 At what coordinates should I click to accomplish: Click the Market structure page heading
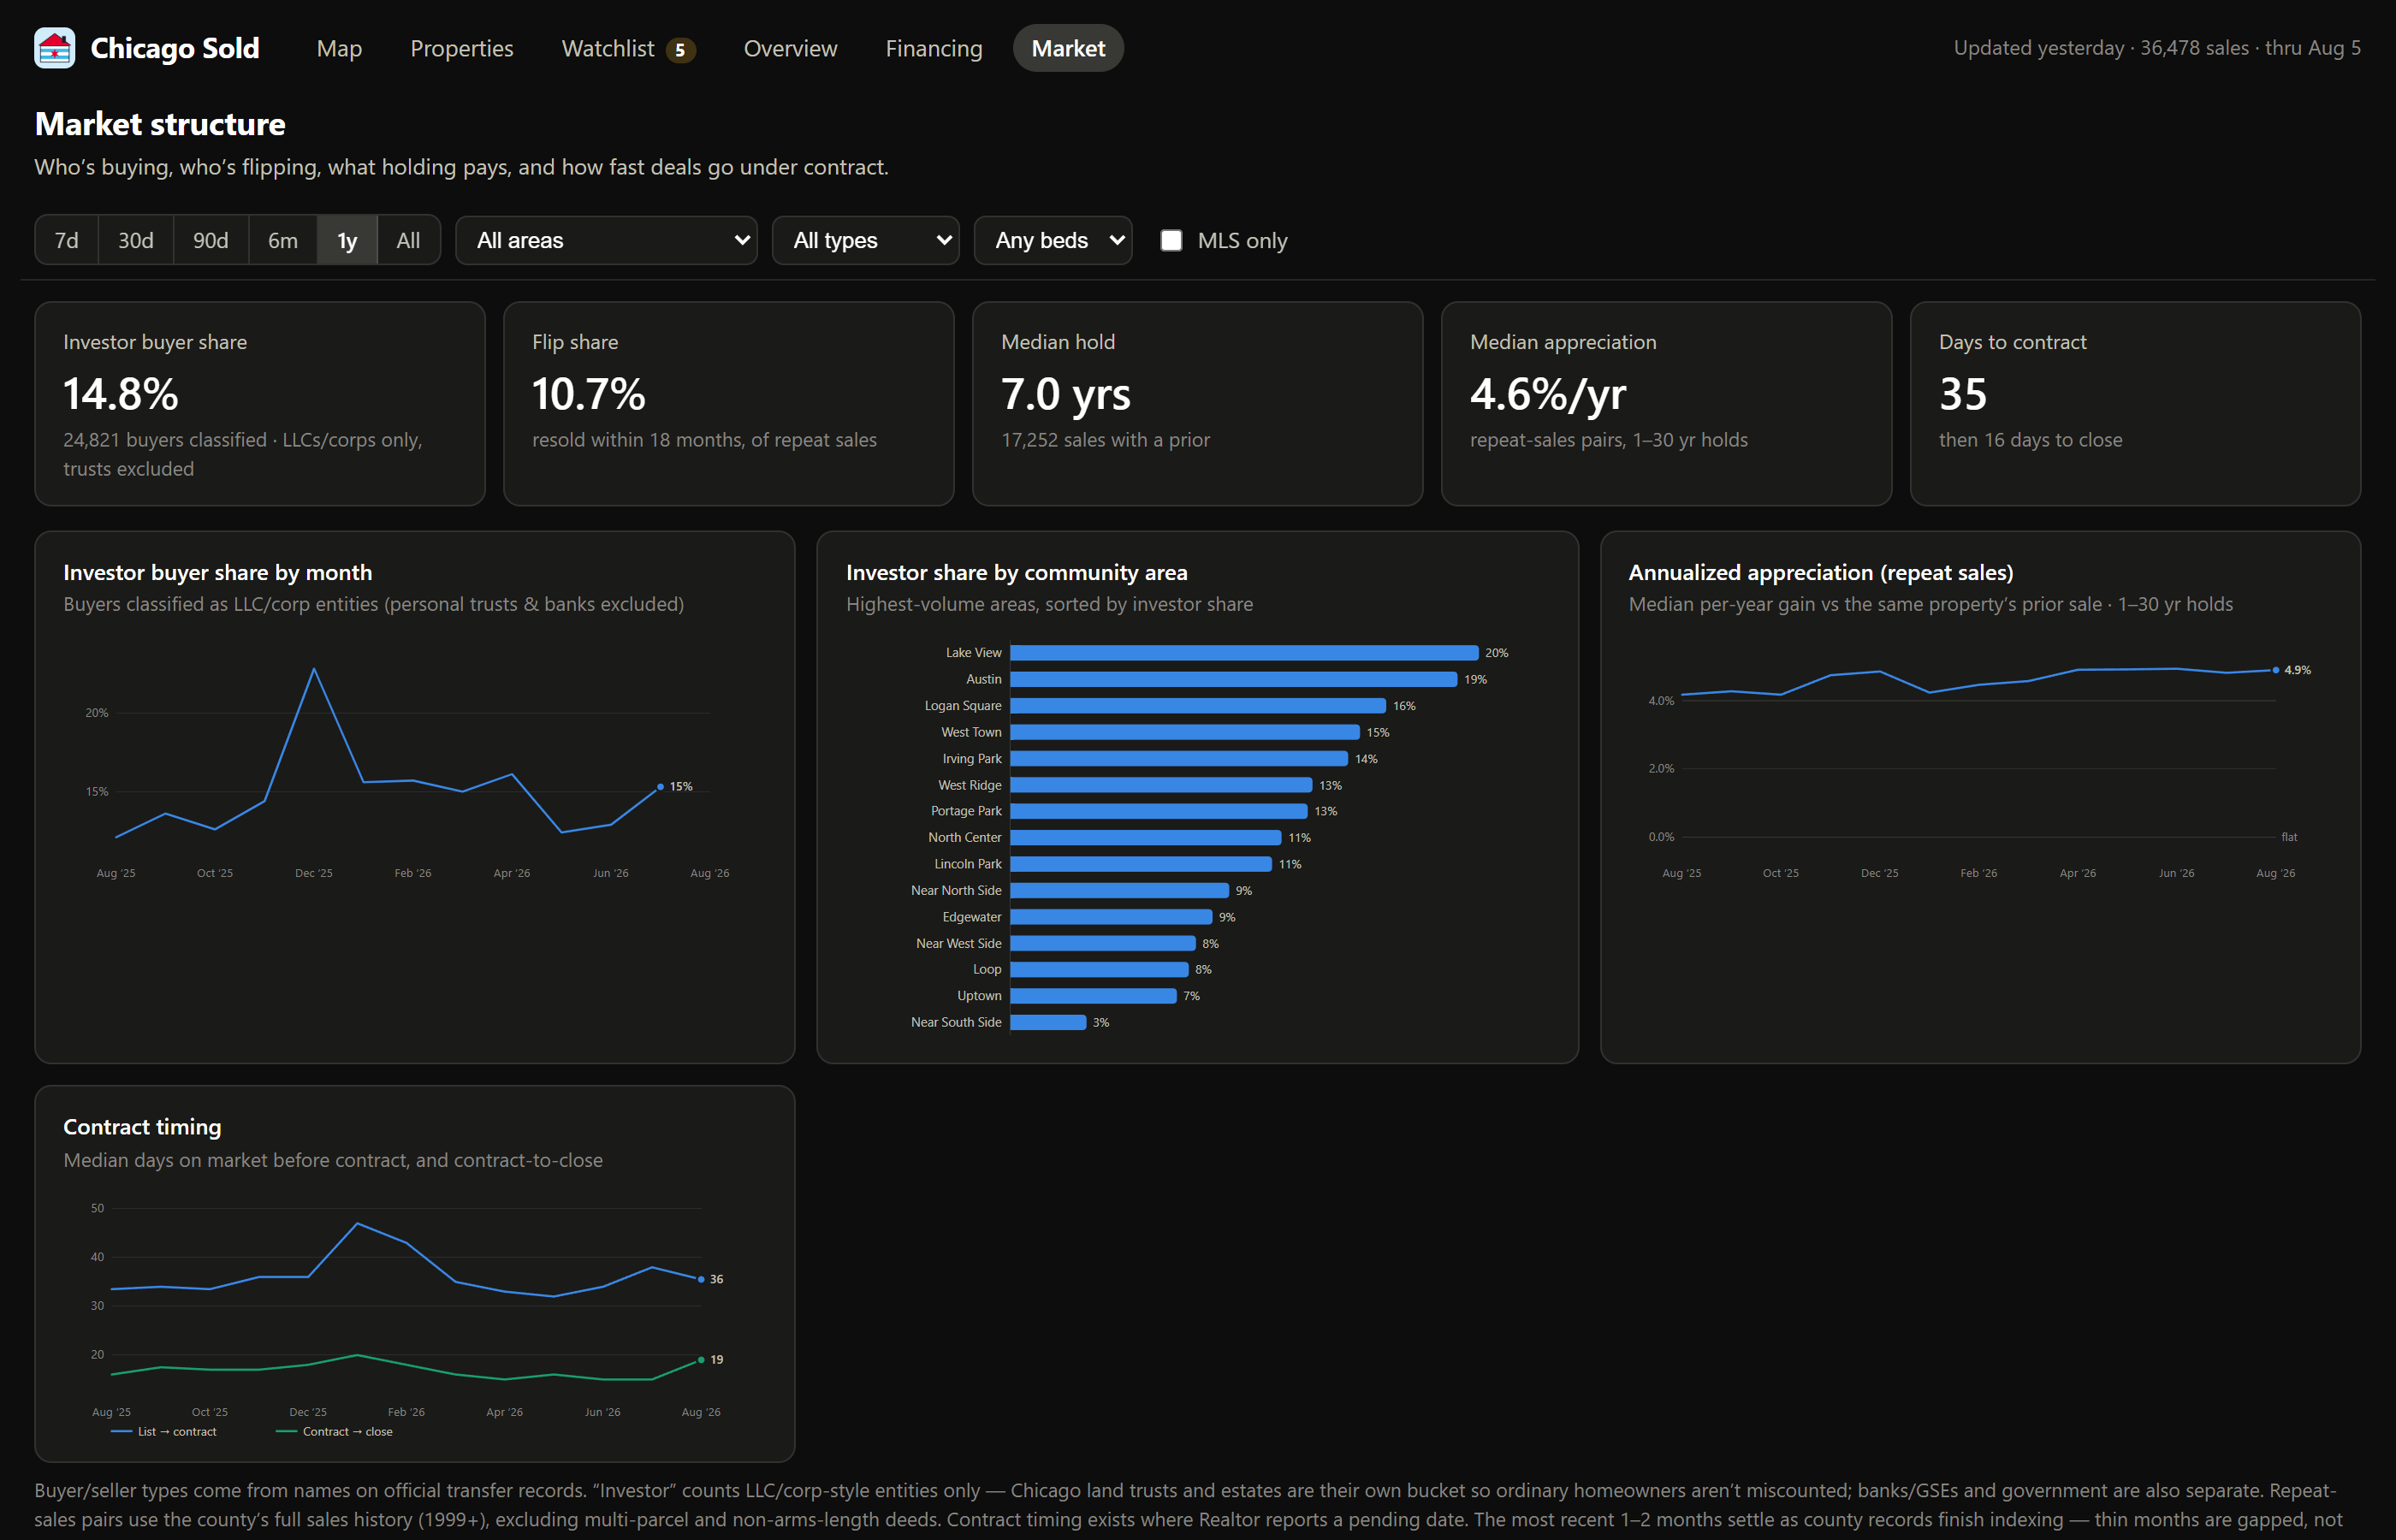click(160, 124)
